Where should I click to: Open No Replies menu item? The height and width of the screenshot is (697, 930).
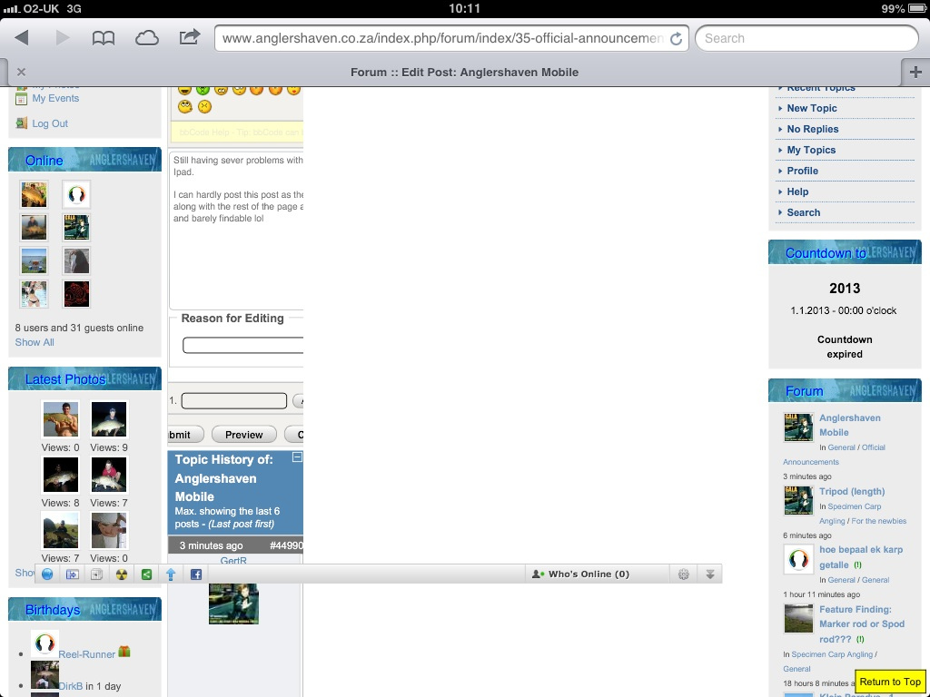point(813,129)
